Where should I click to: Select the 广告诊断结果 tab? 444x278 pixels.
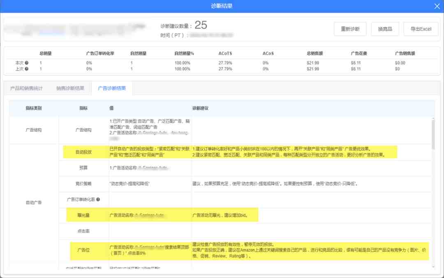pos(111,88)
